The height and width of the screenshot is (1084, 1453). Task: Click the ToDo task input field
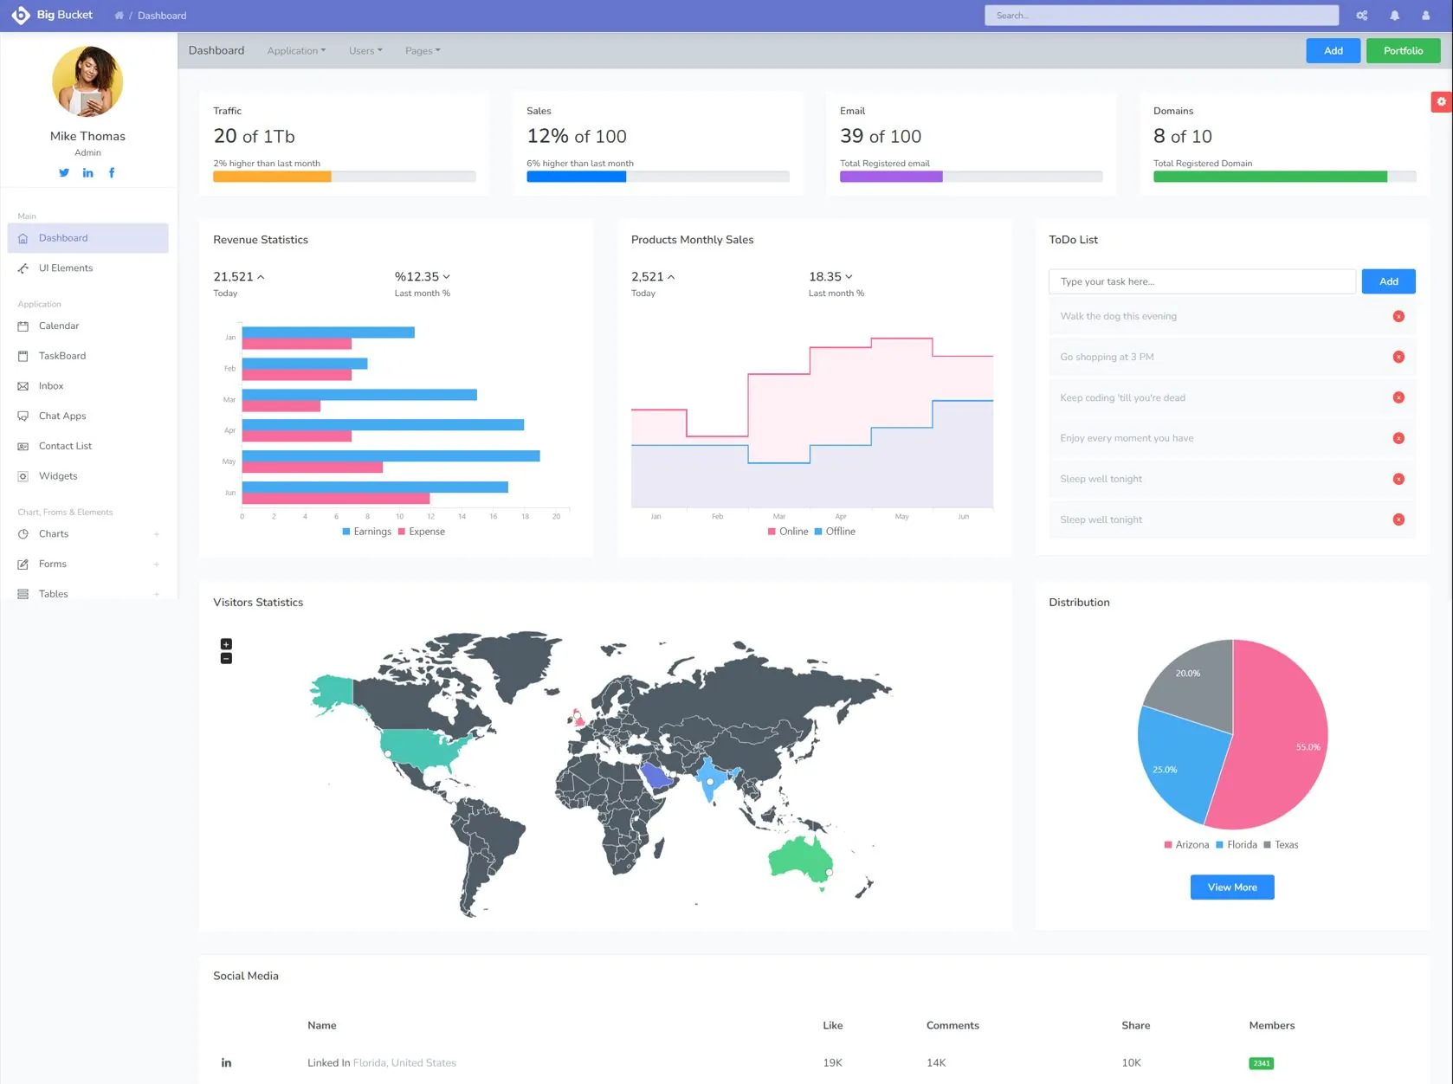click(x=1201, y=281)
